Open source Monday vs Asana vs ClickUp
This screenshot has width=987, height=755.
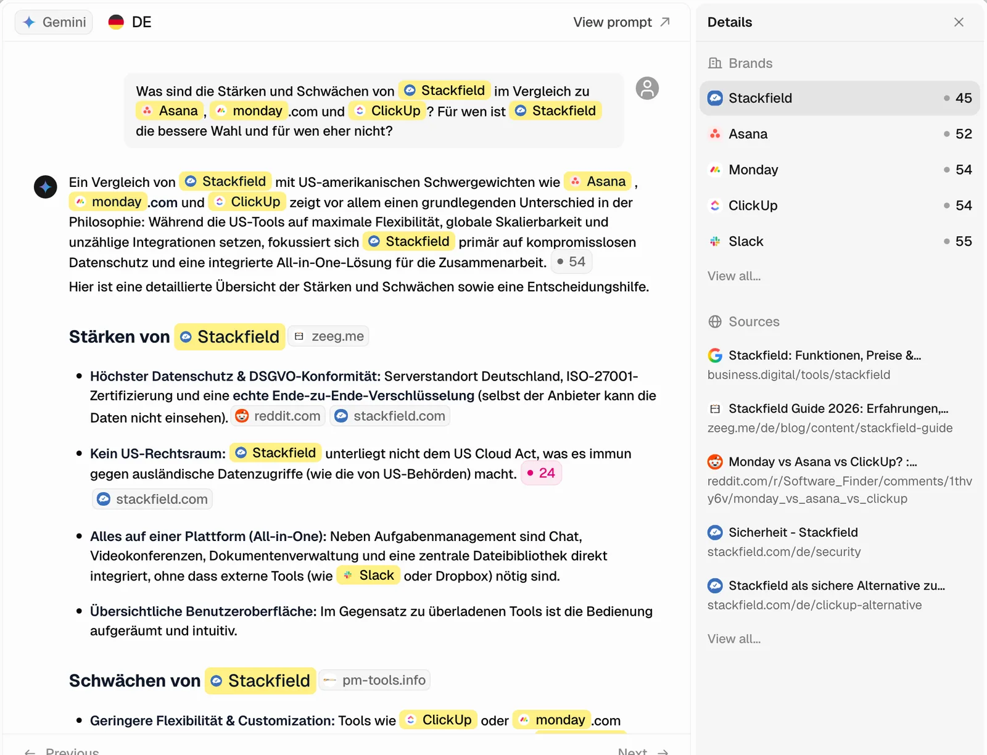pyautogui.click(x=822, y=461)
